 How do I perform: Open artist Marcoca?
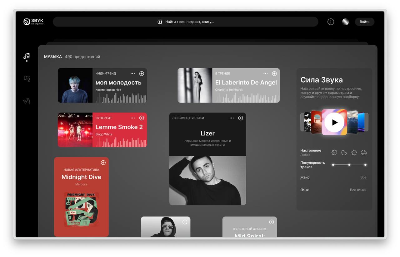click(81, 184)
